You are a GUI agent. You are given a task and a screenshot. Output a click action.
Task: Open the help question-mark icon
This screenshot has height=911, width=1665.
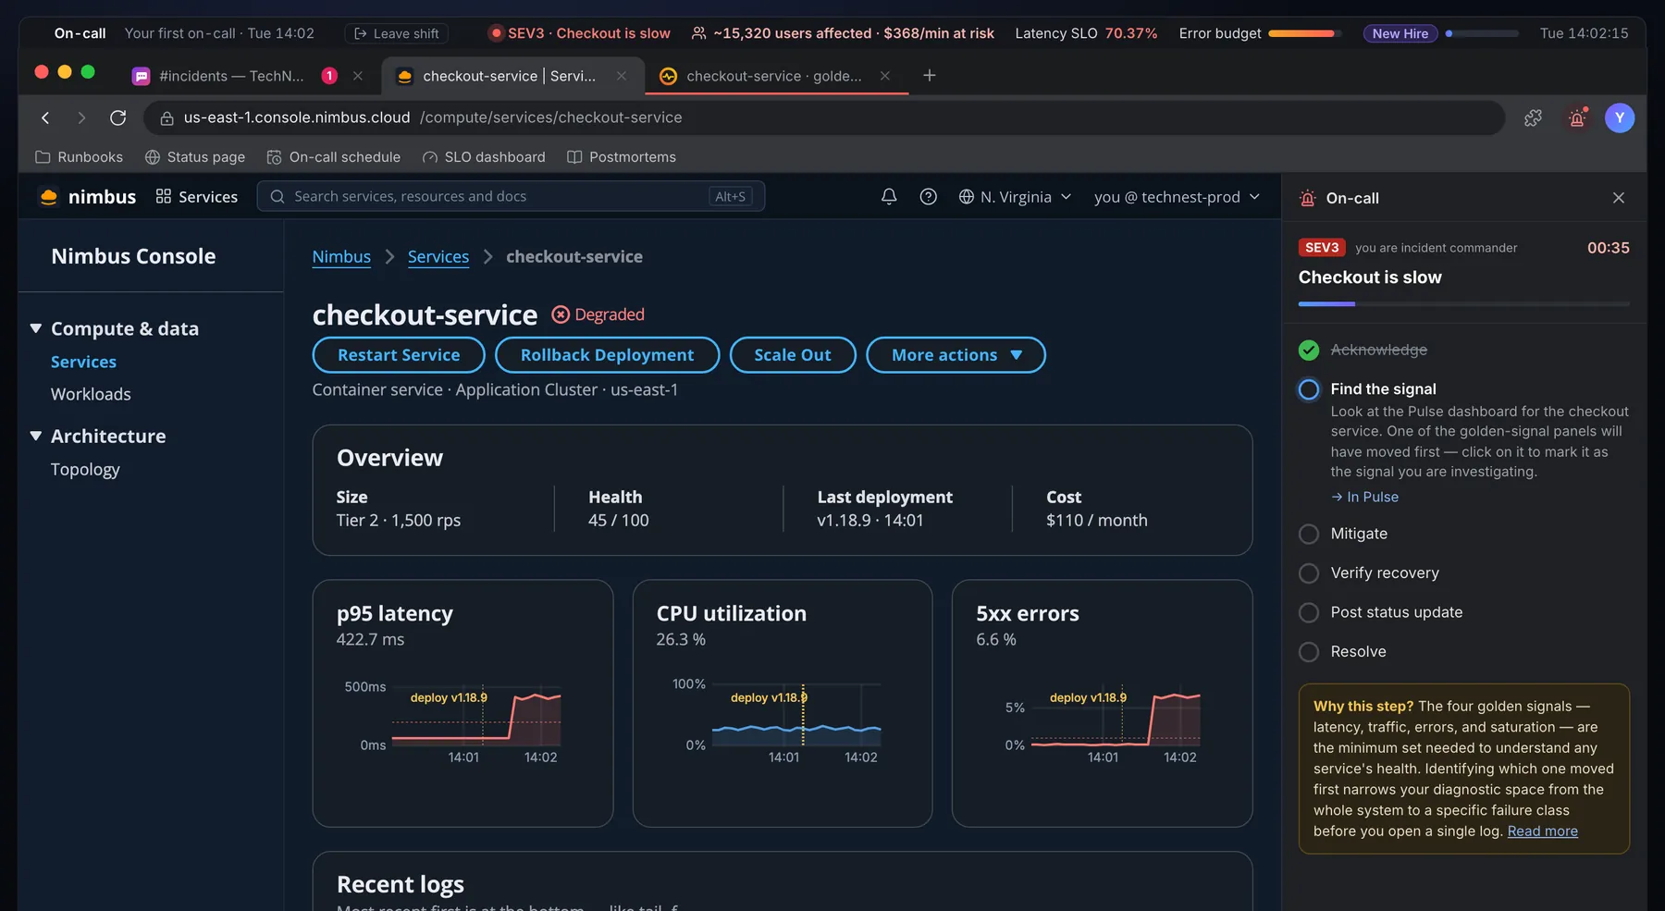tap(929, 196)
